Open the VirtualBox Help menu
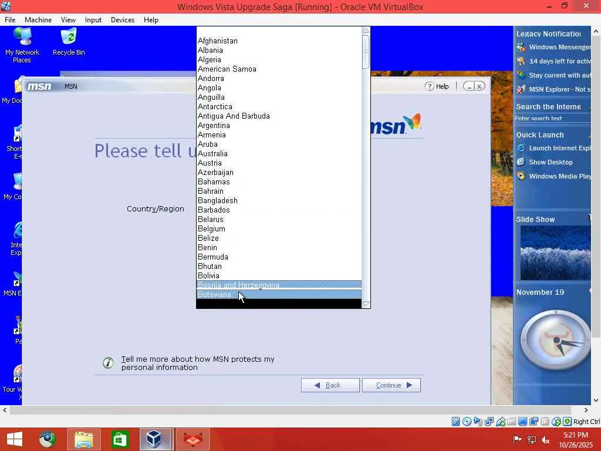This screenshot has width=601, height=451. point(151,20)
